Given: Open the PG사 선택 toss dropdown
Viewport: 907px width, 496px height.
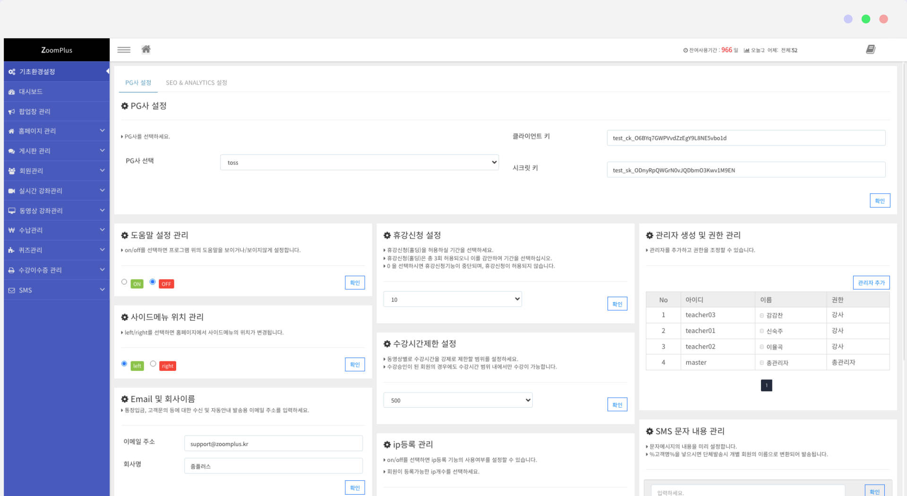Looking at the screenshot, I should (359, 162).
